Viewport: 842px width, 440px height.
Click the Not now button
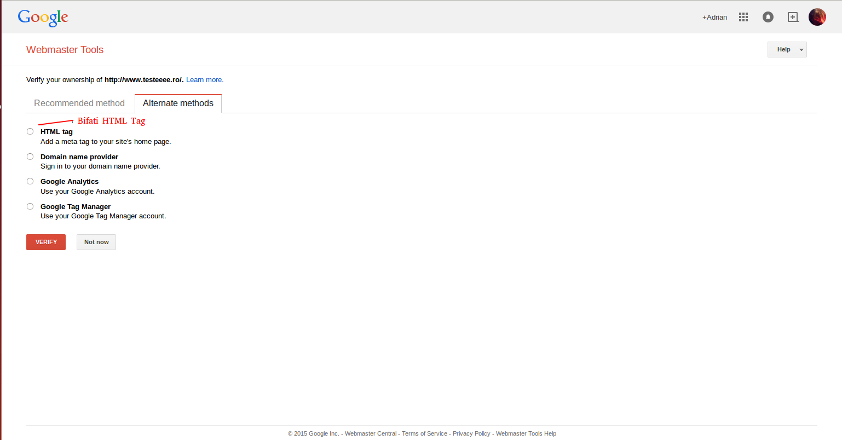(x=96, y=242)
